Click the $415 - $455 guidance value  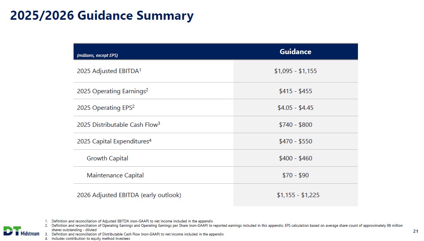pyautogui.click(x=295, y=91)
